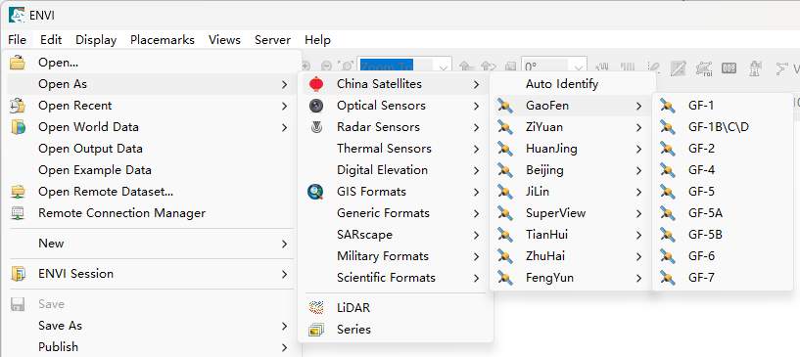800x357 pixels.
Task: Open the ROI tool in the toolbar
Action: click(x=705, y=68)
